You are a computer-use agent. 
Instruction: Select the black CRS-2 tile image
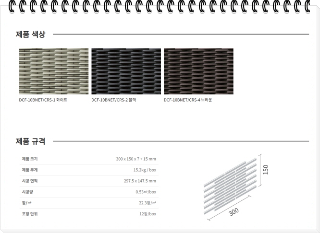click(126, 71)
